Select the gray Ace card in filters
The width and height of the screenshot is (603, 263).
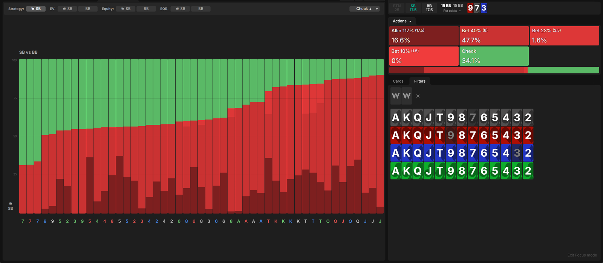(x=395, y=118)
